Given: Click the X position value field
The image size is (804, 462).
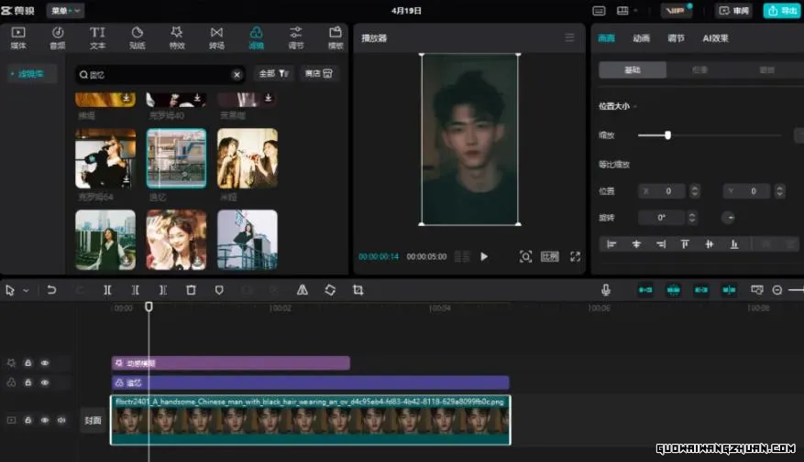Looking at the screenshot, I should point(662,191).
